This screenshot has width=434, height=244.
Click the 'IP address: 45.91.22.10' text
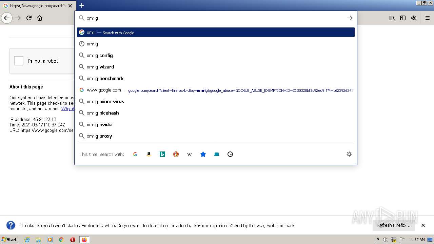point(33,119)
